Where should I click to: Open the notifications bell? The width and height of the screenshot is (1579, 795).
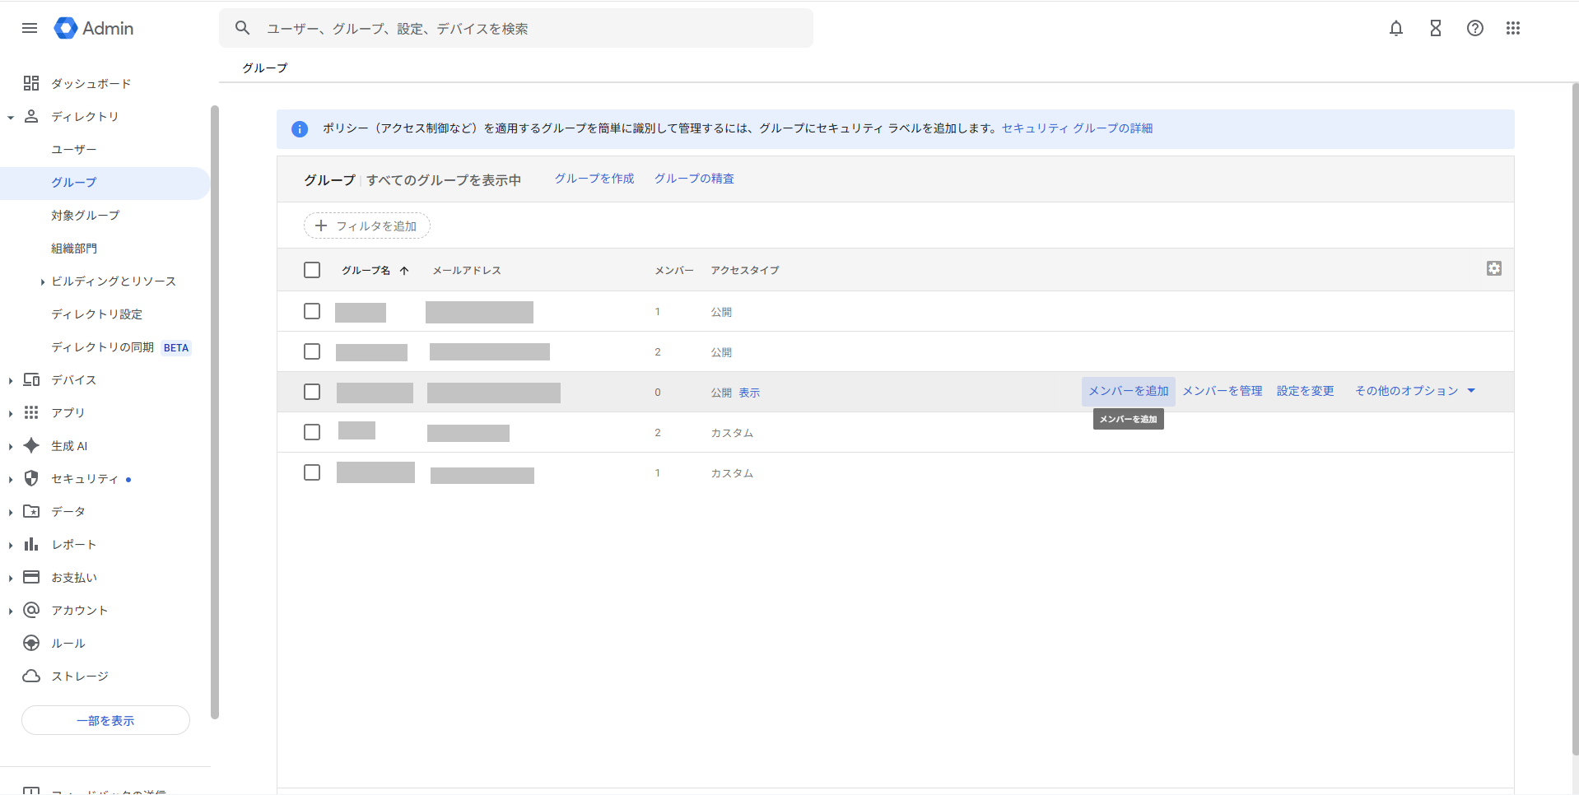pos(1396,28)
